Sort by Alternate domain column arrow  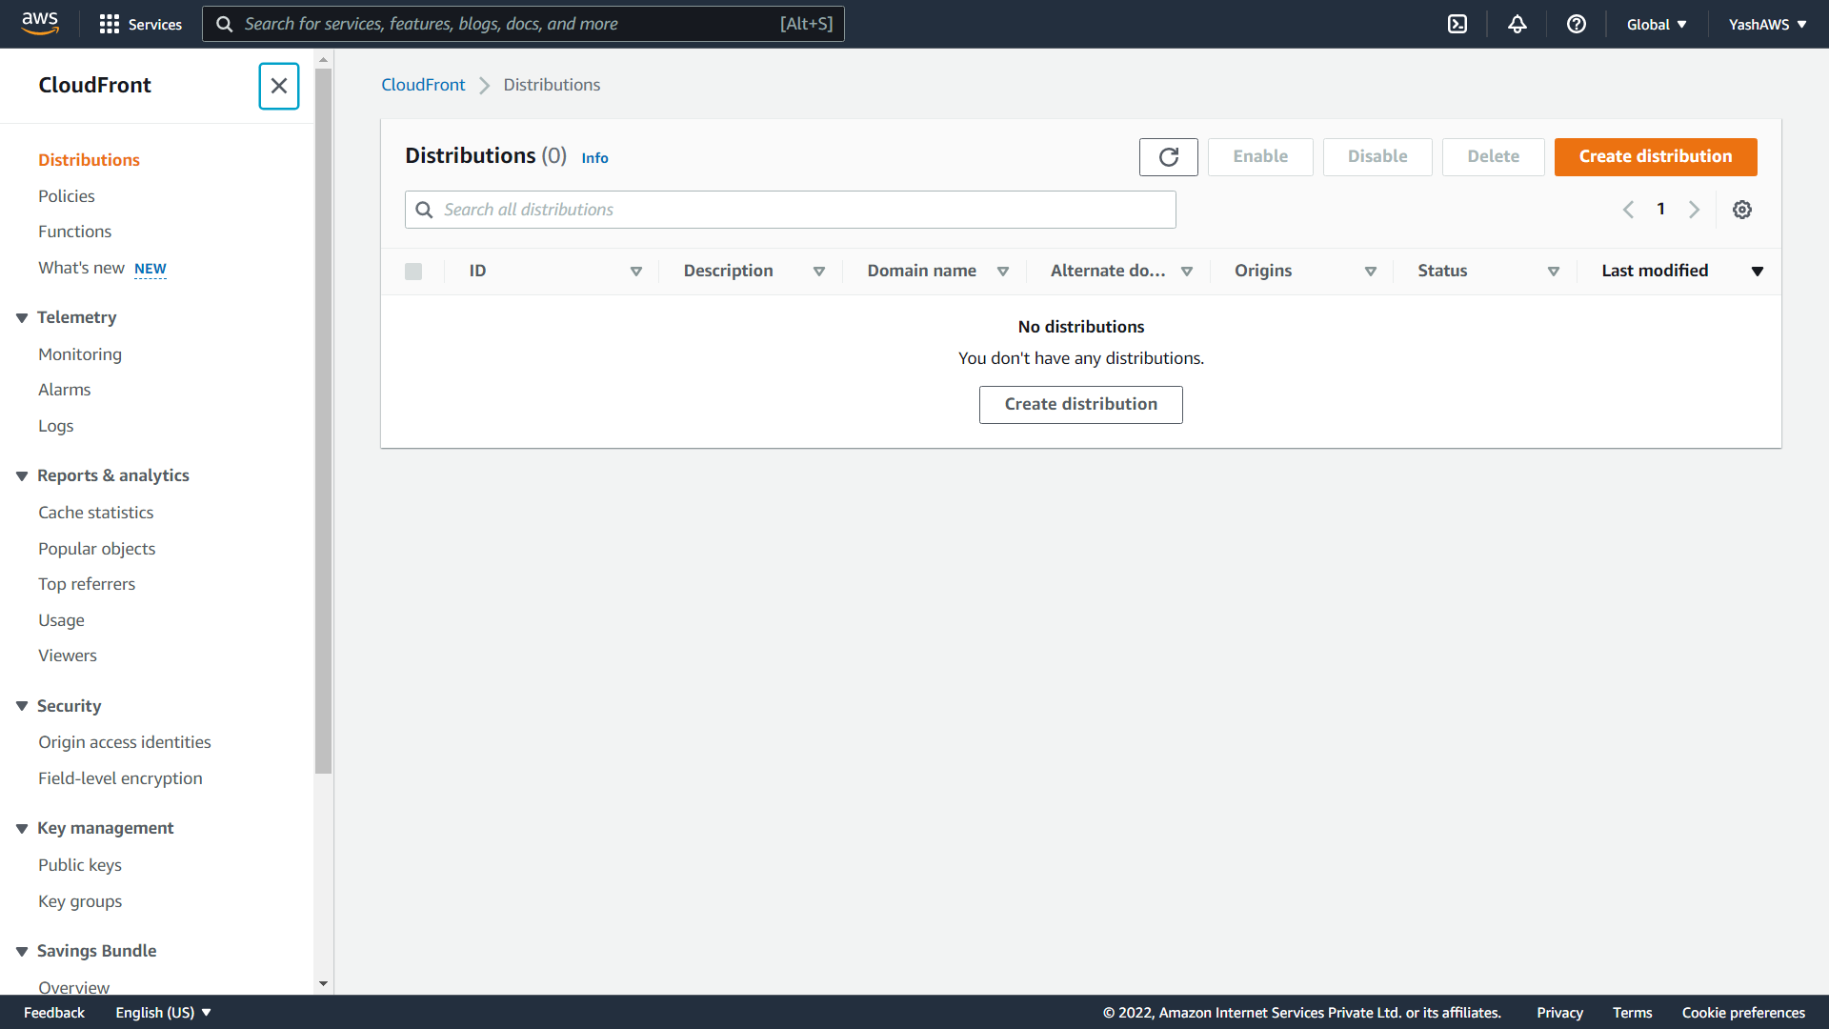(x=1187, y=272)
